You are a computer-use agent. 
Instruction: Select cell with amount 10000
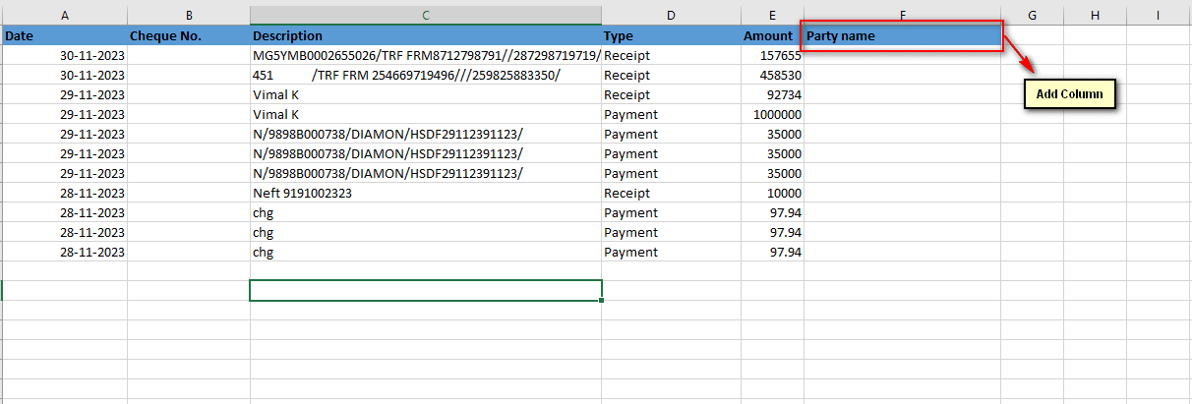click(771, 193)
